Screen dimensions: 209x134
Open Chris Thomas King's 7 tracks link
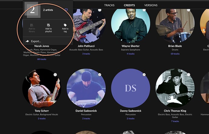pos(175,121)
